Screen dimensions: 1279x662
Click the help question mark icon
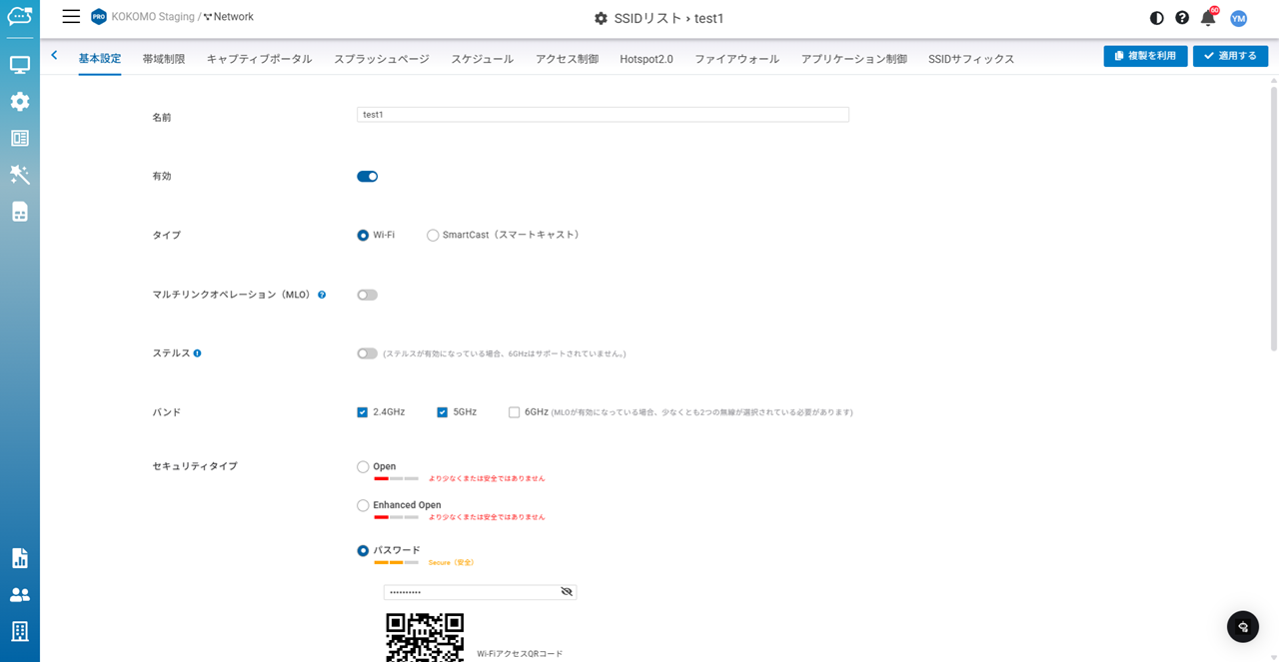point(1182,18)
